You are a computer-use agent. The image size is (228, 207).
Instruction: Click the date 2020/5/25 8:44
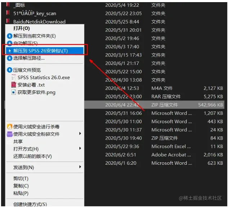pyautogui.click(x=122, y=22)
